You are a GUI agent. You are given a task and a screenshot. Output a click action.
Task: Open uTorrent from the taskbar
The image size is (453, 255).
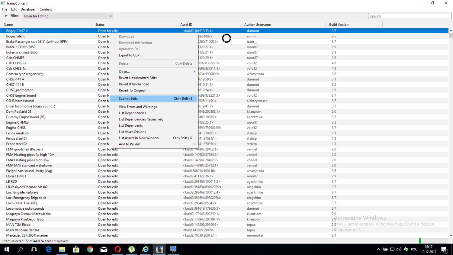pos(132,249)
